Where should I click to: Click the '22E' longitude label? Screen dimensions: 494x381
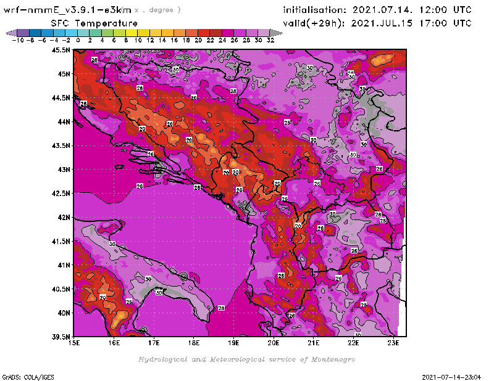coord(353,343)
